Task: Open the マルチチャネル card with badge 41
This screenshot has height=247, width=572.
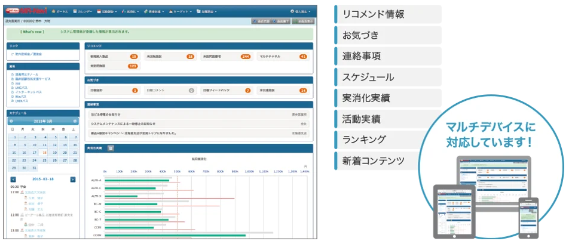Action: pyautogui.click(x=283, y=57)
